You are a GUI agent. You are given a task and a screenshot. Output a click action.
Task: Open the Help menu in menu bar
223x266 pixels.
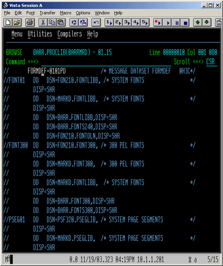point(118,13)
